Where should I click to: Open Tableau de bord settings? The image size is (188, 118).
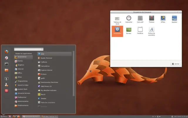tap(117, 20)
